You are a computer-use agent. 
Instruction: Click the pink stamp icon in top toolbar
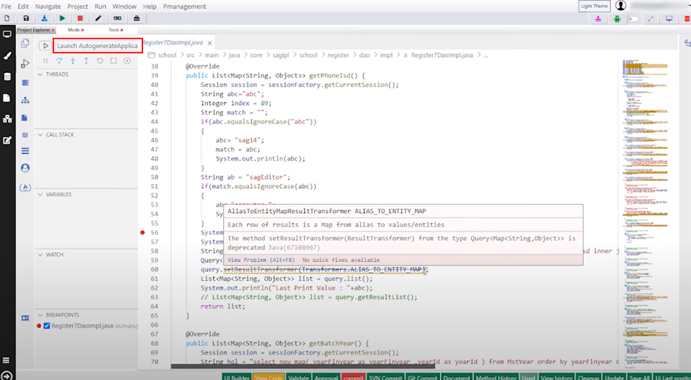coord(598,19)
